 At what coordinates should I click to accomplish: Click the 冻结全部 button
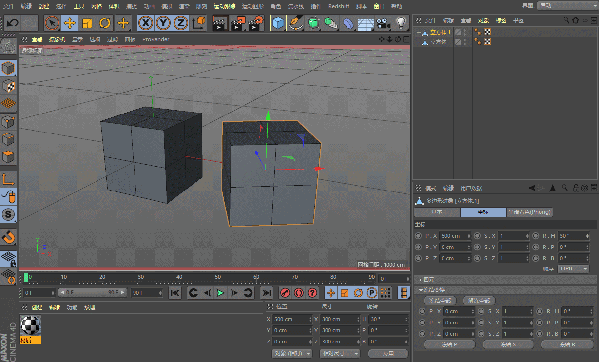(x=440, y=301)
